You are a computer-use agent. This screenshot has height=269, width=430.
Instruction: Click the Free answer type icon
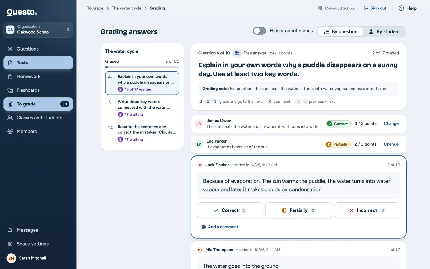(x=236, y=53)
